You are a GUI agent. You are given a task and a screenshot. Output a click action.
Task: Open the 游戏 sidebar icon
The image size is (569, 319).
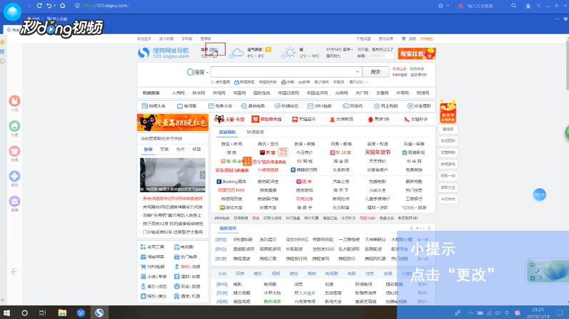click(14, 177)
